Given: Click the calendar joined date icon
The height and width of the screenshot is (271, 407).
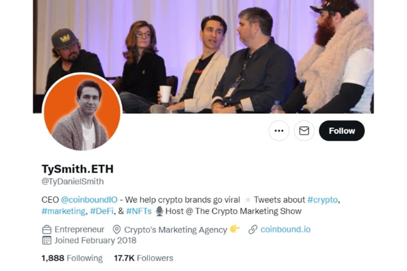Looking at the screenshot, I should pos(47,241).
